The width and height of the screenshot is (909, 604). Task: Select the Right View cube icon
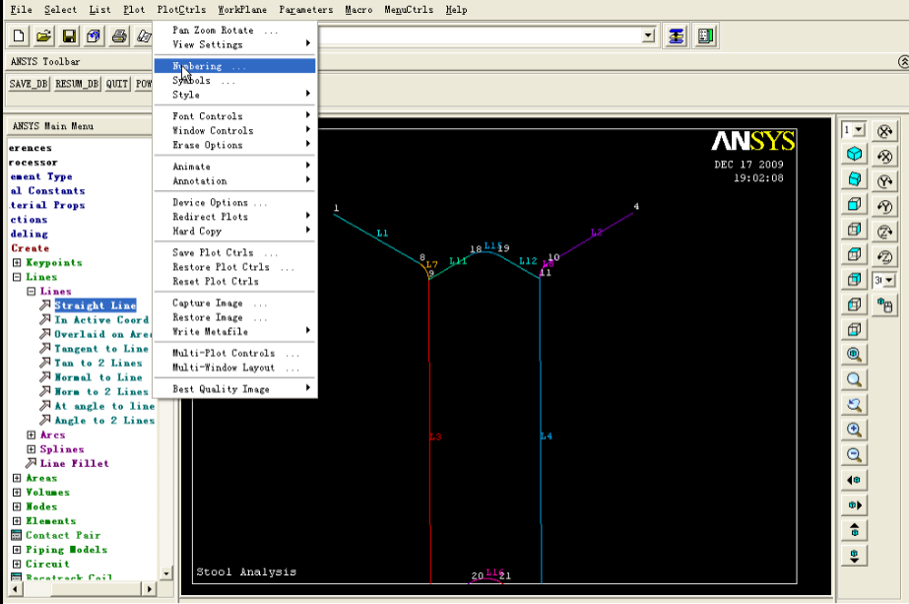854,230
